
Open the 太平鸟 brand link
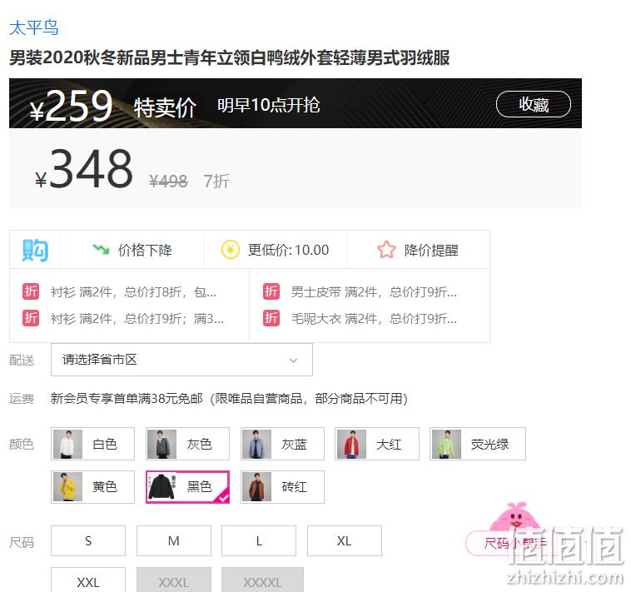pyautogui.click(x=34, y=27)
